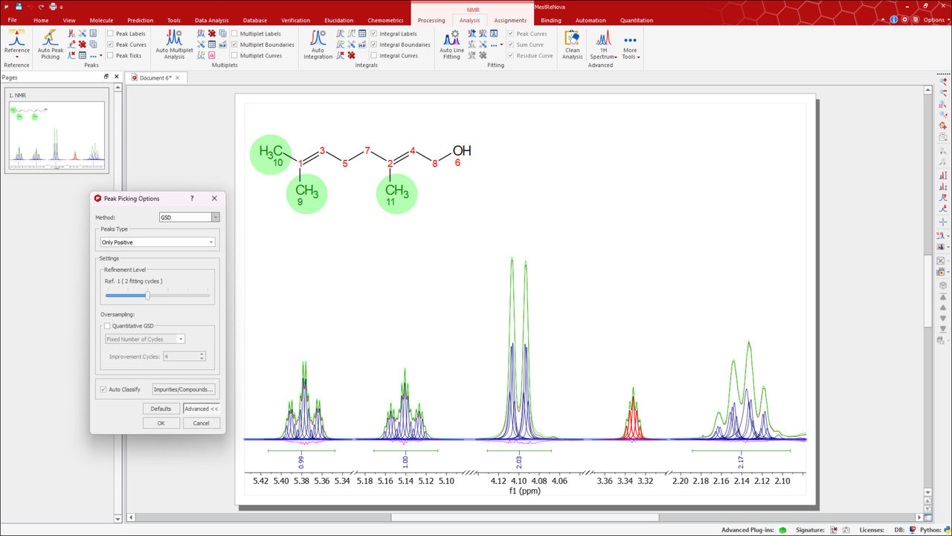This screenshot has height=536, width=952.
Task: Expand the Options menu at top right
Action: tap(936, 20)
